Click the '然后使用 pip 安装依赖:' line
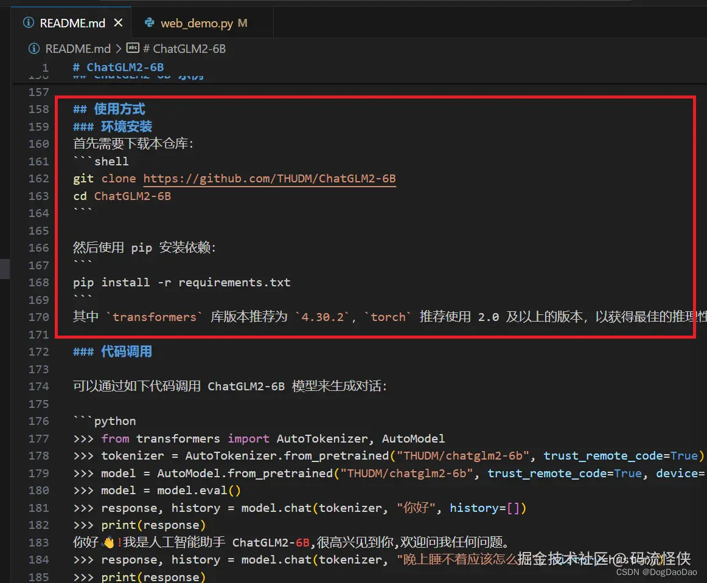This screenshot has width=707, height=583. (x=144, y=247)
